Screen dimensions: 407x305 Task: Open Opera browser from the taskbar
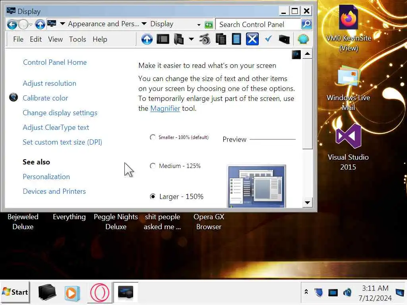(100, 293)
